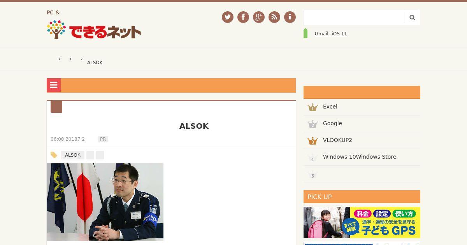Click the できるネット site logo
This screenshot has width=467, height=245.
pos(94,30)
